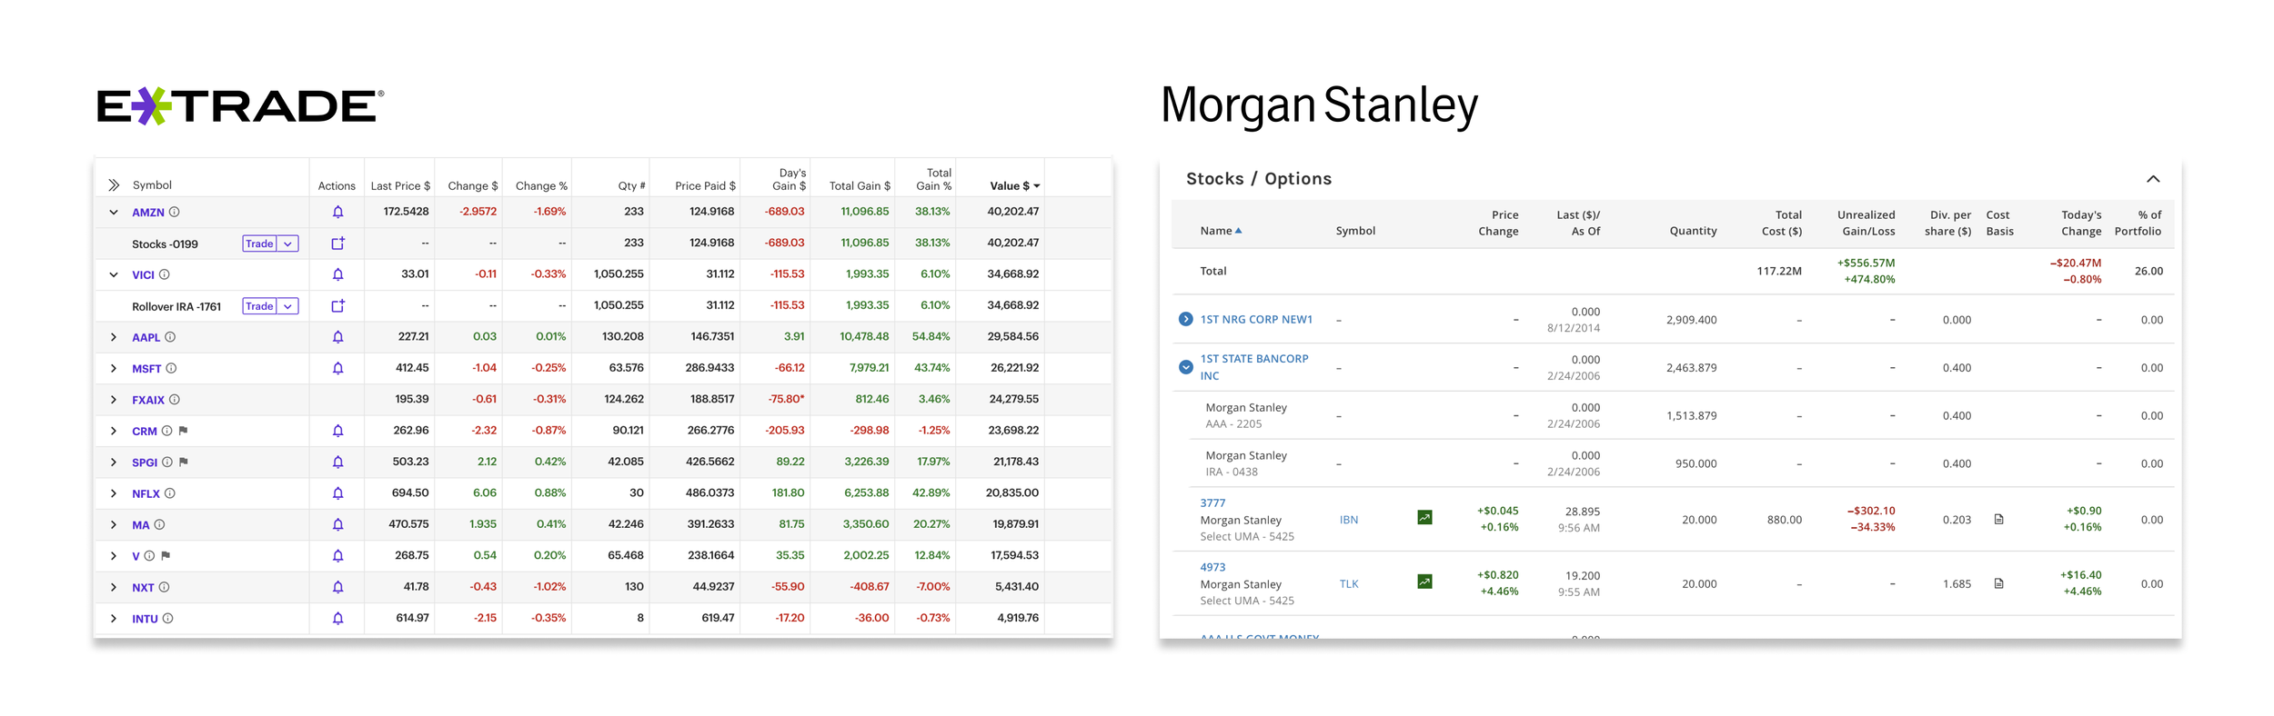The image size is (2274, 716).
Task: Open the INTU symbol link
Action: pos(145,619)
